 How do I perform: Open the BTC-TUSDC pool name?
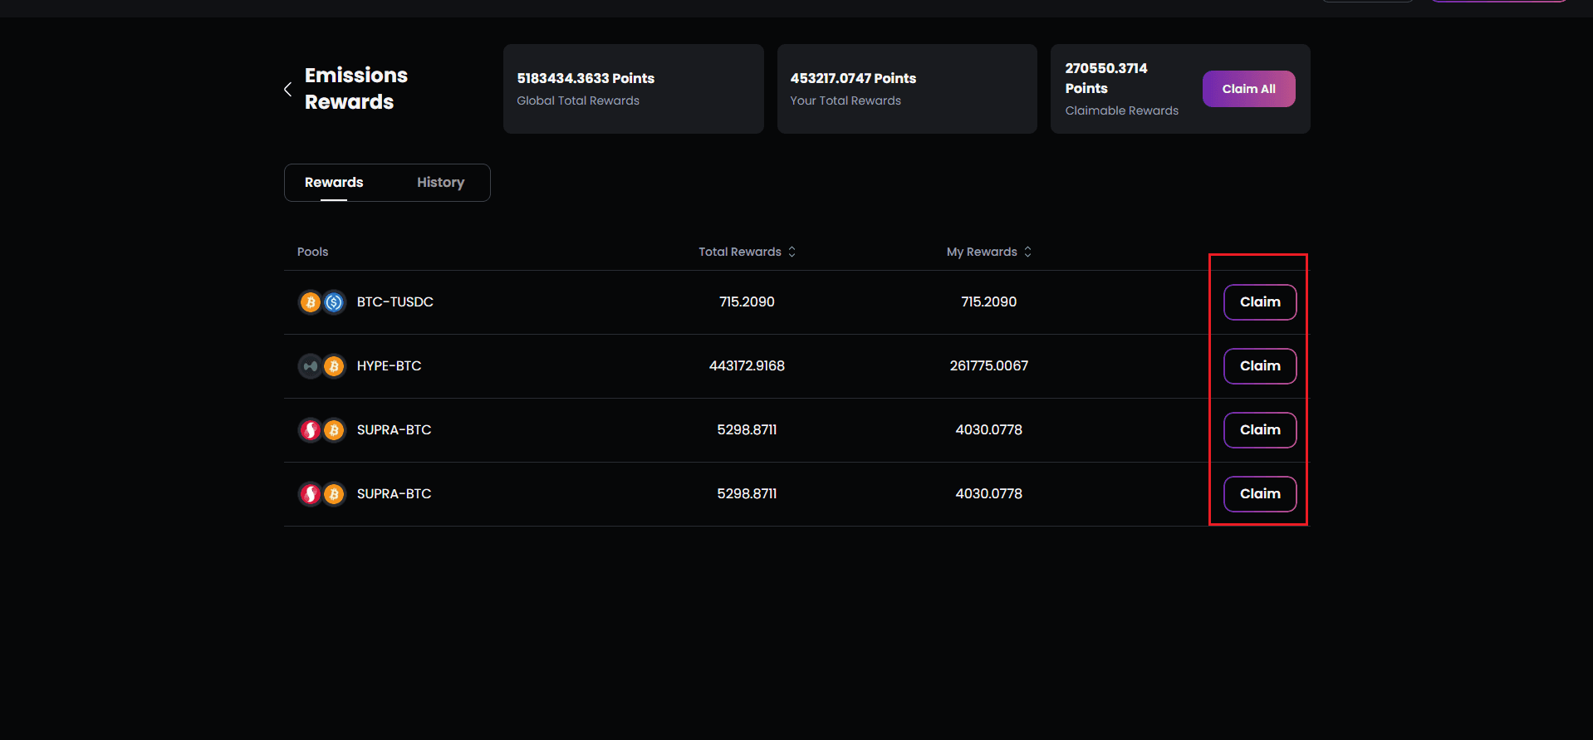pos(395,302)
